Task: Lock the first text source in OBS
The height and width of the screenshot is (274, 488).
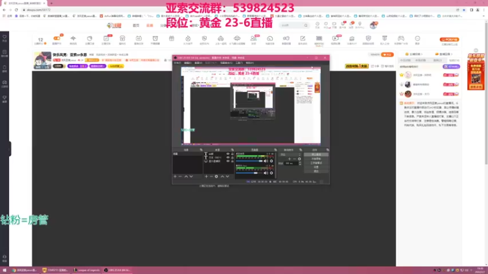Action: tap(232, 154)
